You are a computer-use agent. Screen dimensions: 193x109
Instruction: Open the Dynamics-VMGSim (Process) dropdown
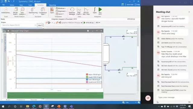[x=72, y=23]
